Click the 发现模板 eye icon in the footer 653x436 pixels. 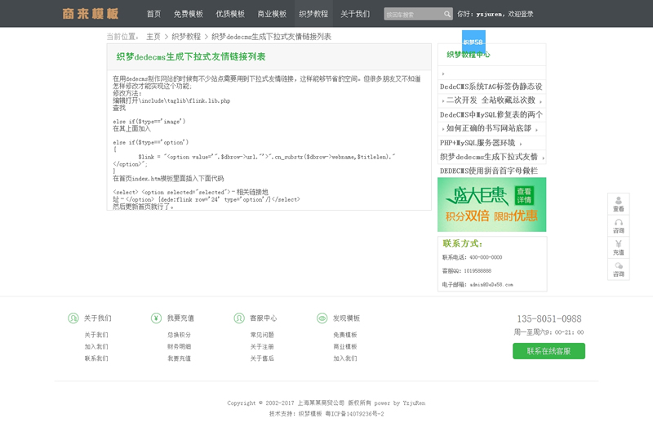click(x=322, y=318)
